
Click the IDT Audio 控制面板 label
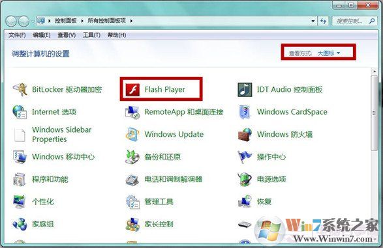[290, 89]
